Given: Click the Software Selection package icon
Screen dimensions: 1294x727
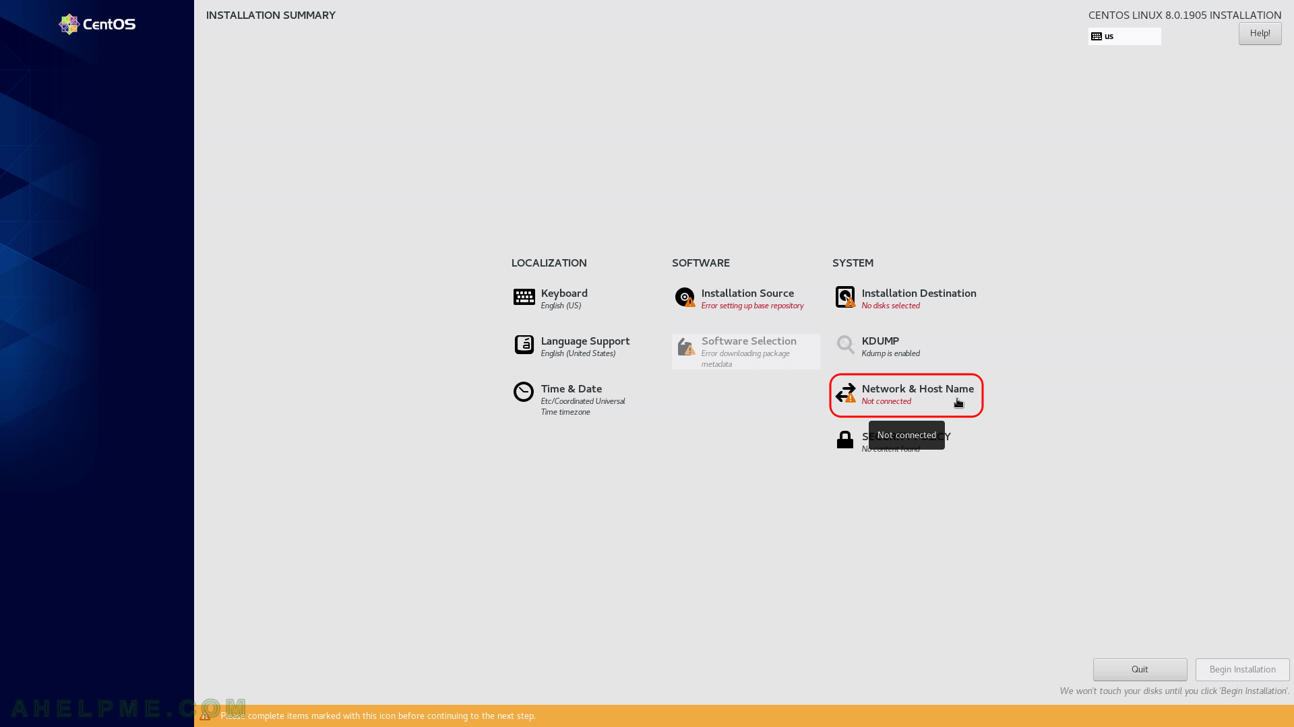Looking at the screenshot, I should [x=685, y=347].
